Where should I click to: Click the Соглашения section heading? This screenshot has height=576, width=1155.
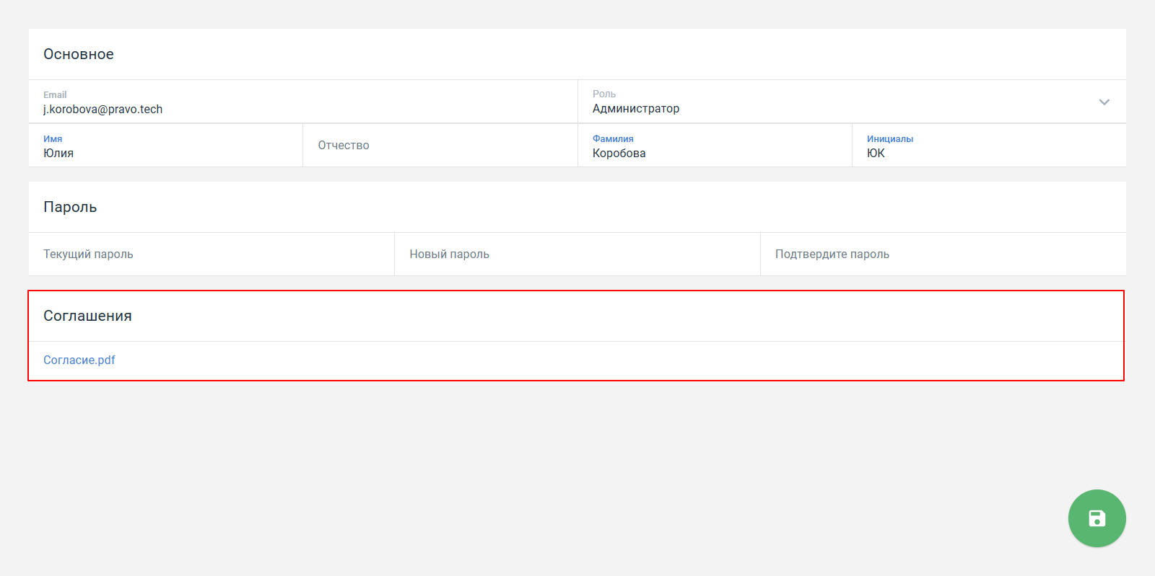point(87,316)
